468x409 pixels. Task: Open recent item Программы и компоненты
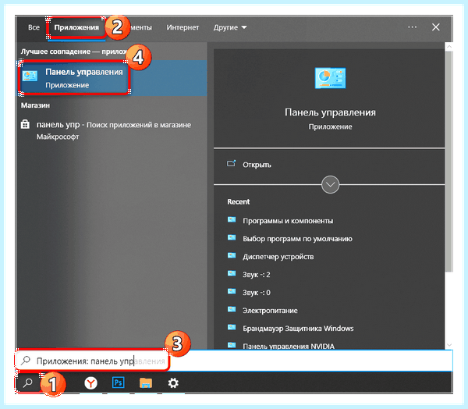click(288, 221)
